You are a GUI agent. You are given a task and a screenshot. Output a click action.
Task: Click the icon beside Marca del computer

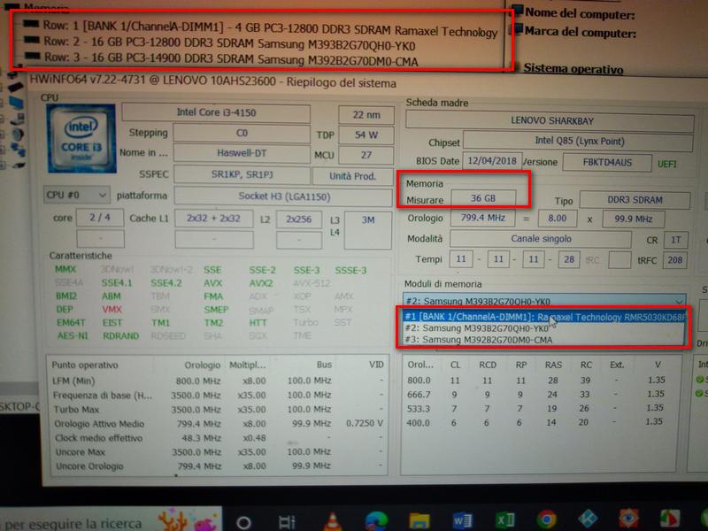pyautogui.click(x=516, y=30)
